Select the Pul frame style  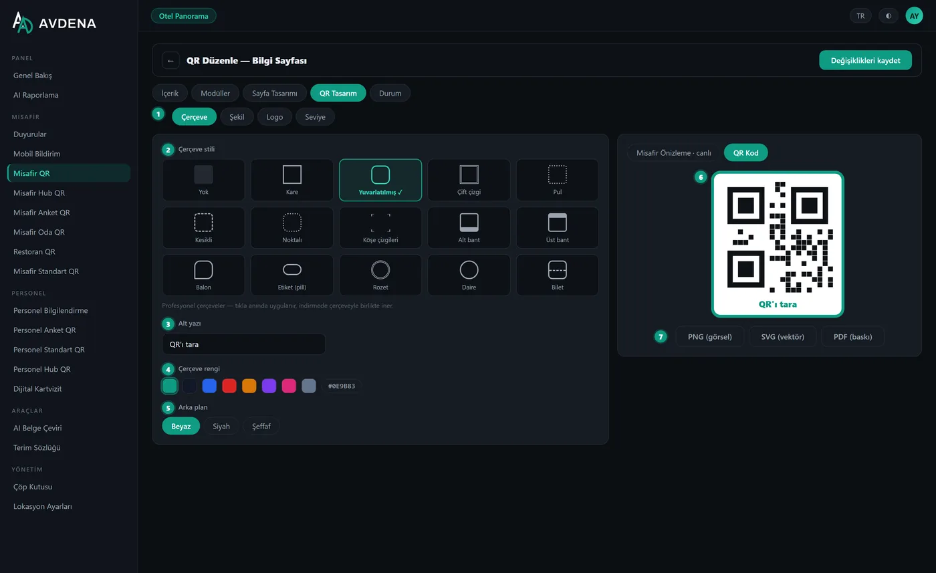pyautogui.click(x=558, y=180)
